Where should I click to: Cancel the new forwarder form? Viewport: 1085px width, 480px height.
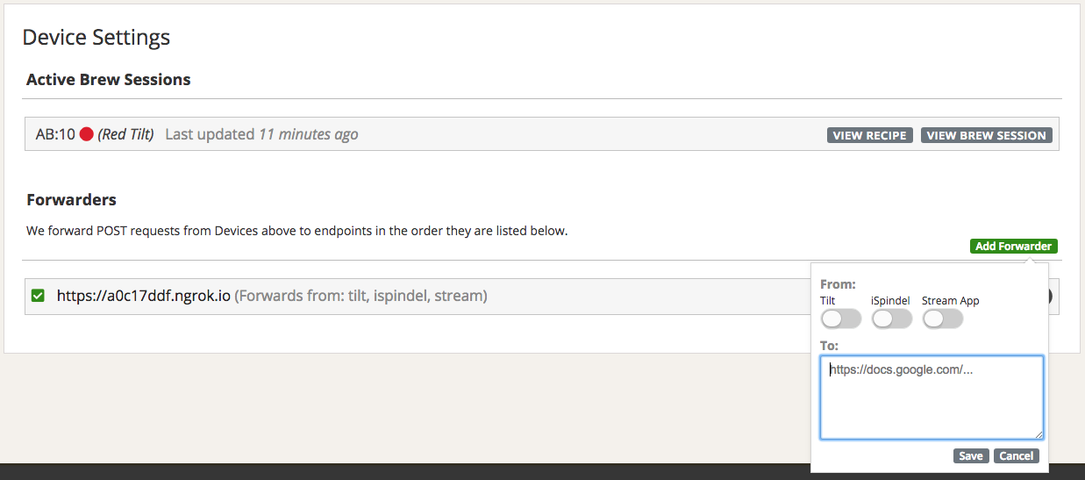pyautogui.click(x=1016, y=455)
